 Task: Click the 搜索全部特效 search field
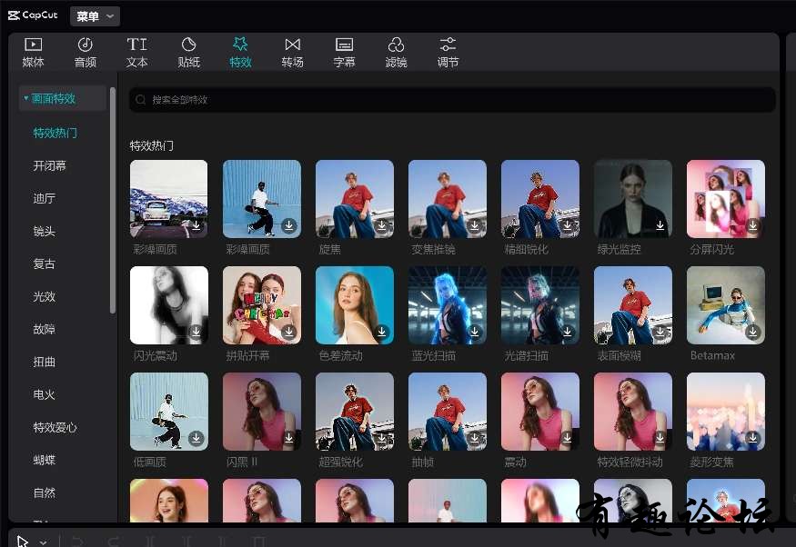[452, 100]
